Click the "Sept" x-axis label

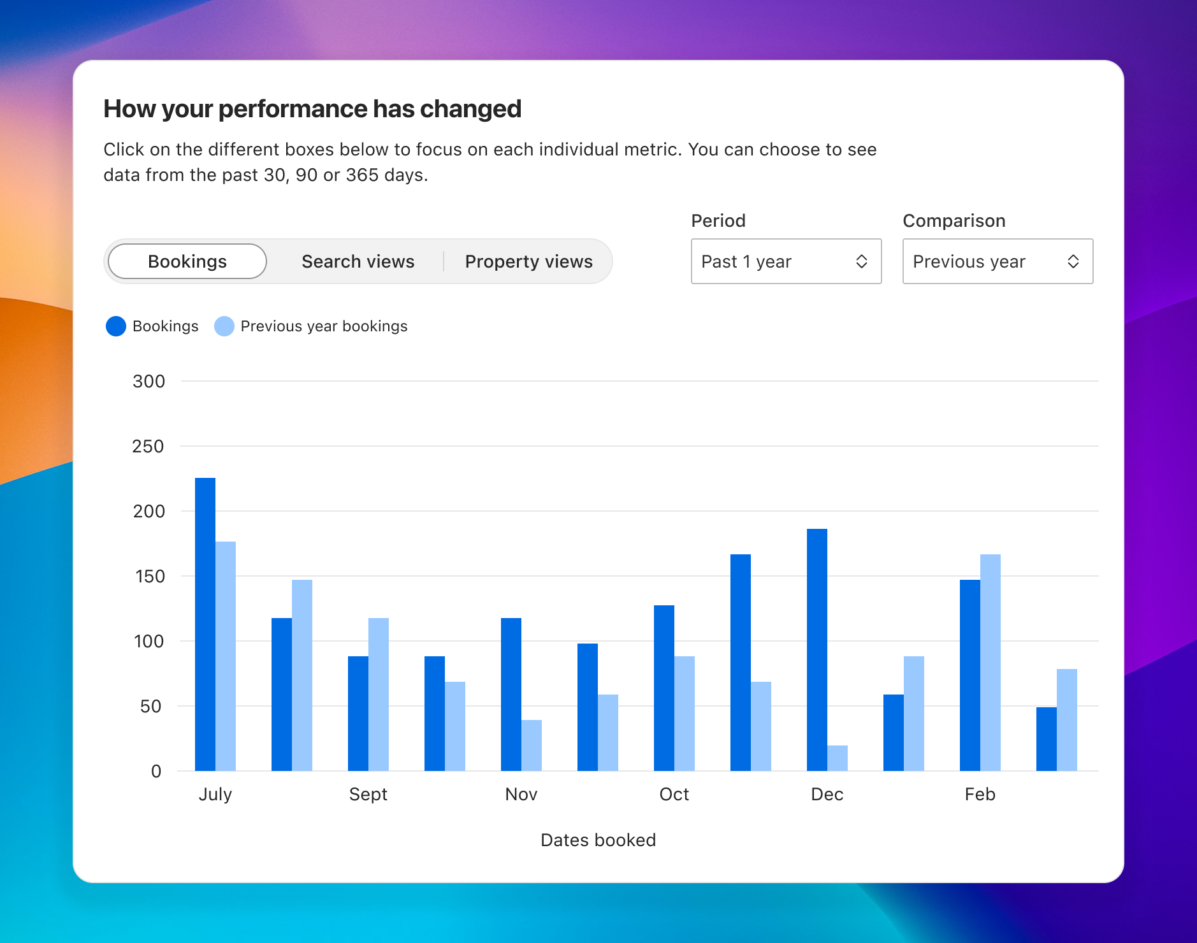(368, 795)
